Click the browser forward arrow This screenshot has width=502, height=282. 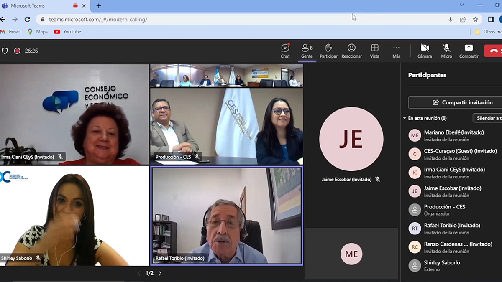(x=15, y=19)
